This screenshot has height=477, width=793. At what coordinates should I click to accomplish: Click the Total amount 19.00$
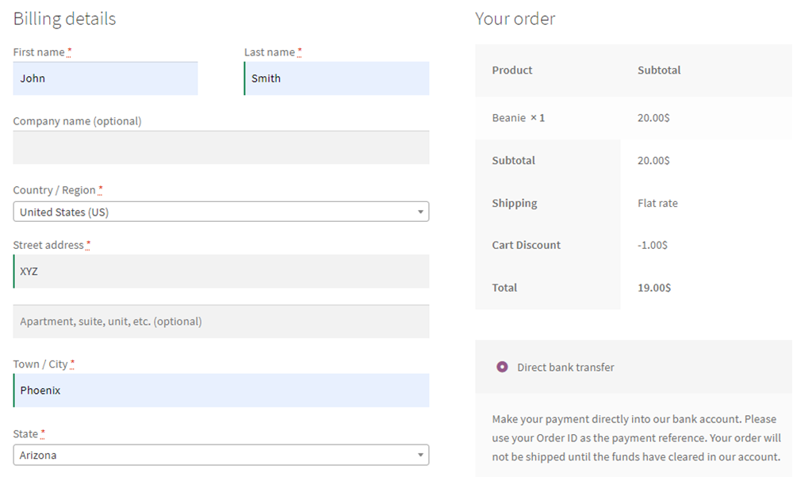click(654, 288)
